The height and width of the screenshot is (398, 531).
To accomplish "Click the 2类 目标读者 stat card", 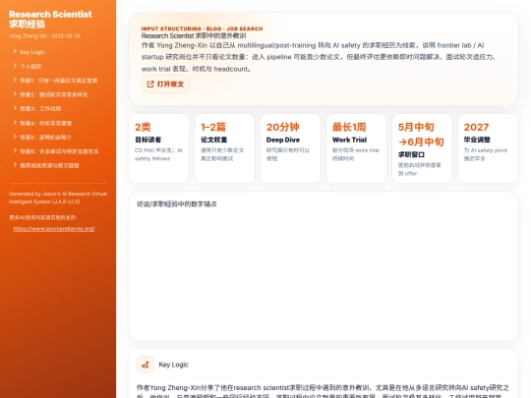I will coord(159,148).
